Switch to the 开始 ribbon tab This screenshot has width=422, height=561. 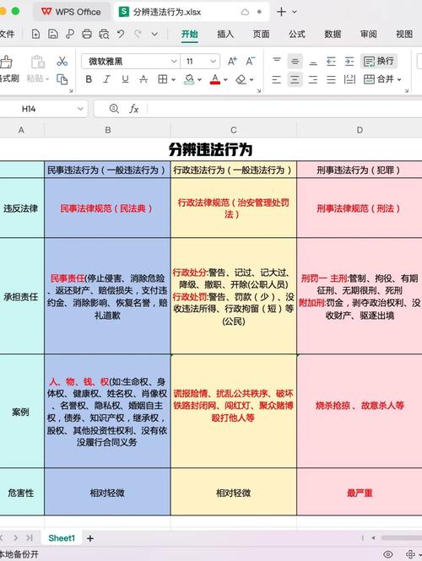tap(189, 35)
